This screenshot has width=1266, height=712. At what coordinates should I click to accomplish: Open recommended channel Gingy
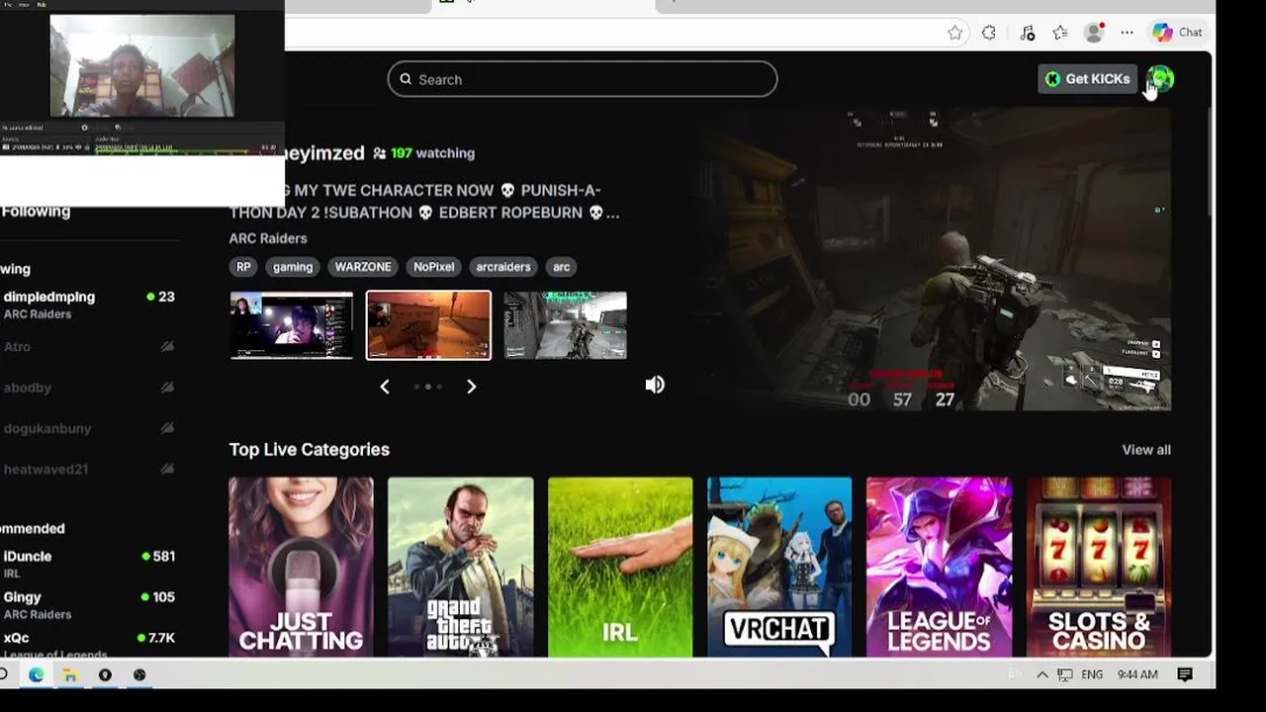[88, 605]
